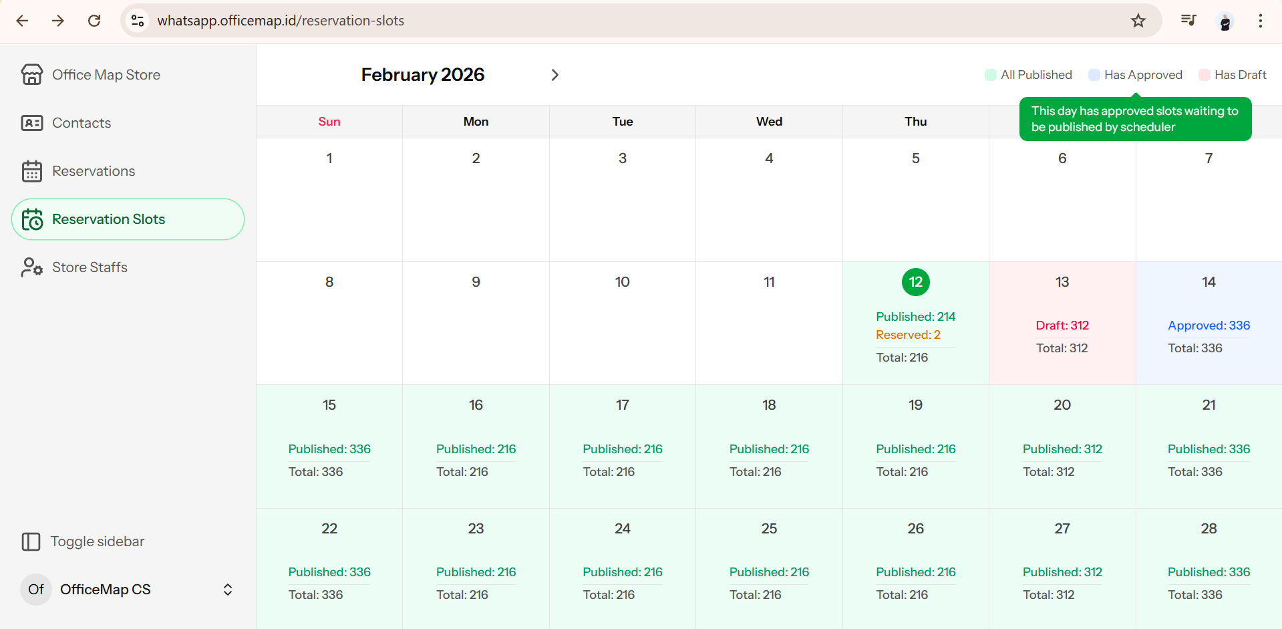
Task: Open Contacts via its card icon
Action: (31, 123)
